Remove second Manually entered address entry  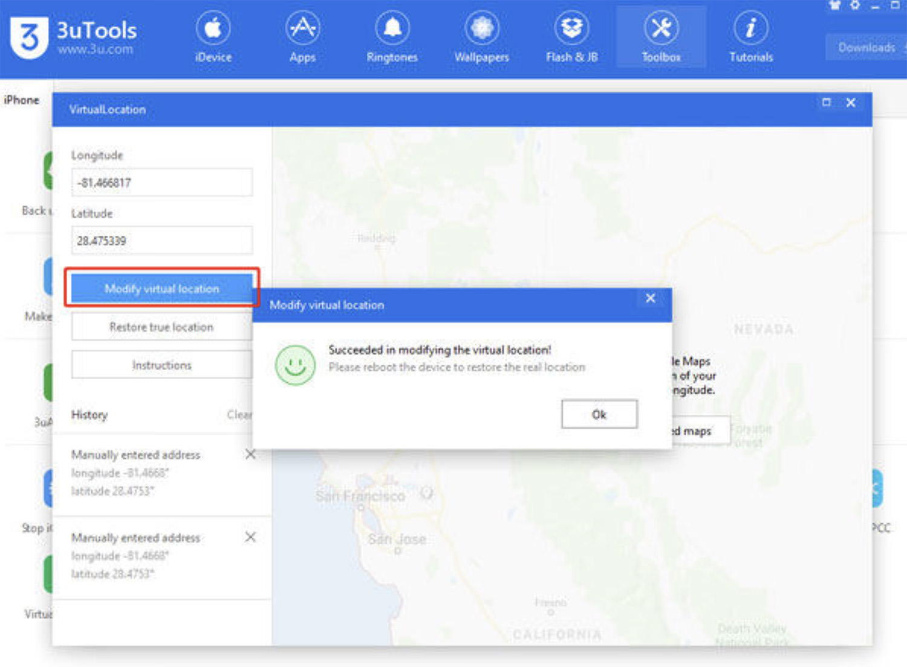point(250,537)
